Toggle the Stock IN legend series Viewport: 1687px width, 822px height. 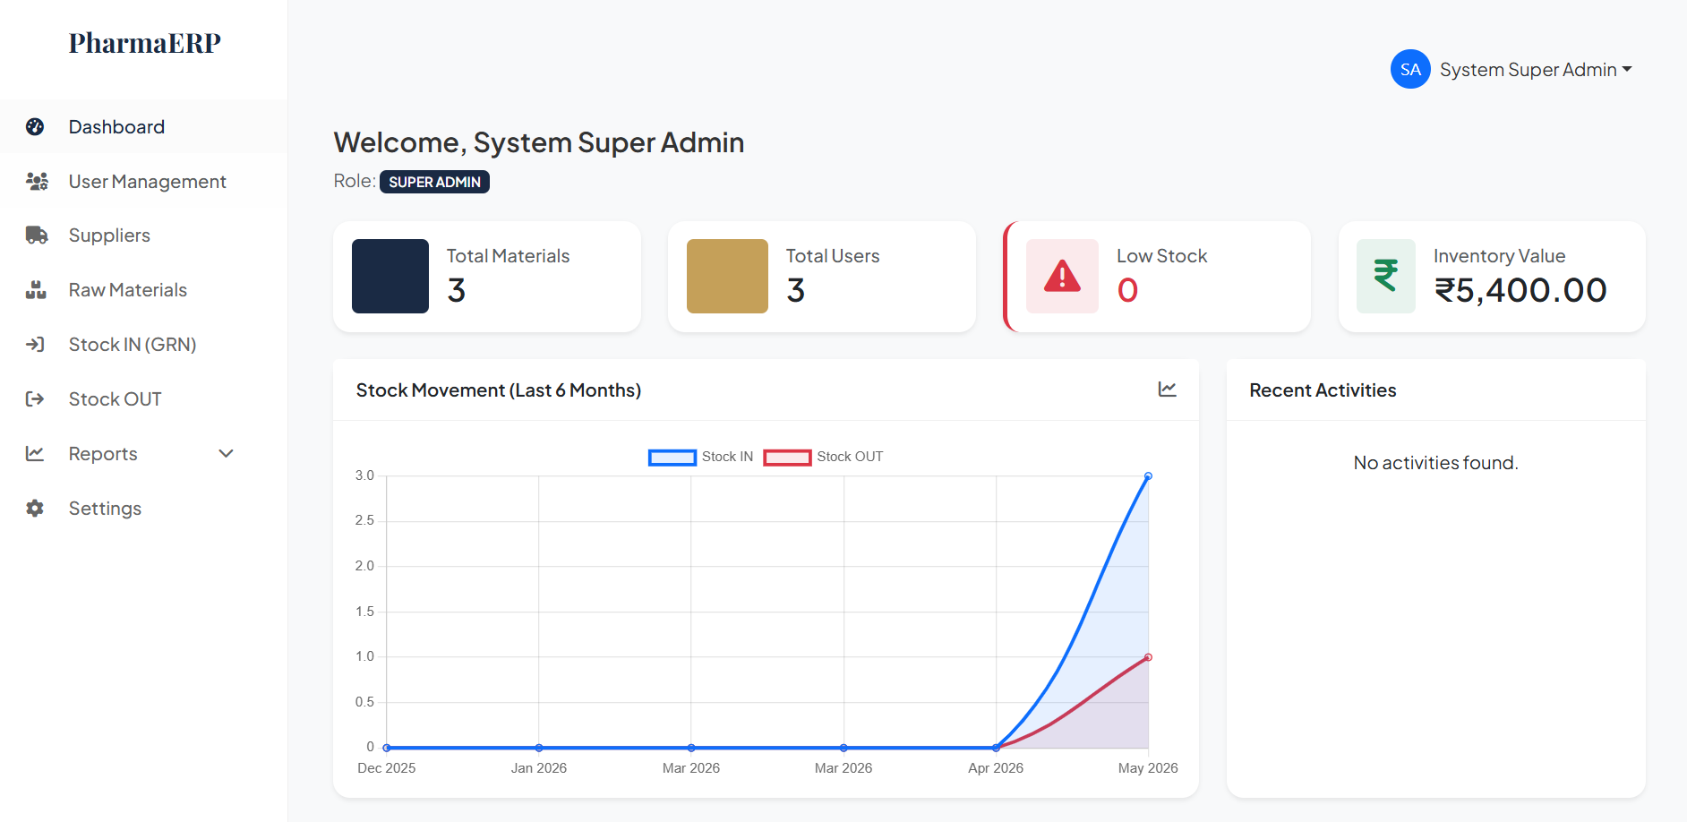[x=701, y=457]
